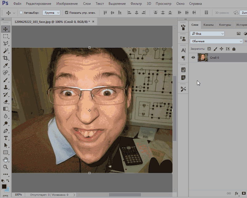
Task: Select the Eraser tool
Action: [x=6, y=102]
